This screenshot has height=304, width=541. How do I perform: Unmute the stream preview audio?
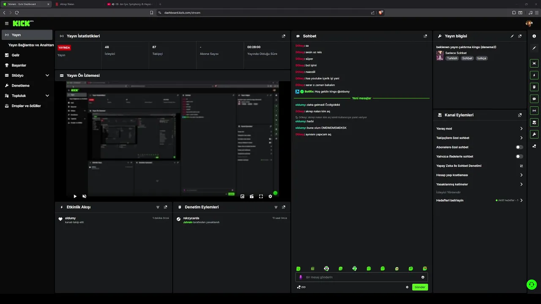[85, 196]
